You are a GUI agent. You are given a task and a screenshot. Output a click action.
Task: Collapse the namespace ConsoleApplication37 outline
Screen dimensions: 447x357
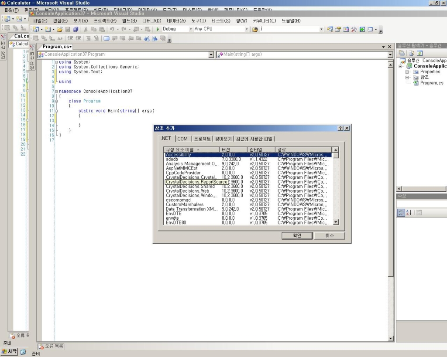56,92
